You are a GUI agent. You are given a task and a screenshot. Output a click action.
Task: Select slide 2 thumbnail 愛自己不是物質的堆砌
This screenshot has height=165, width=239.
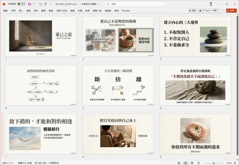[118, 36]
